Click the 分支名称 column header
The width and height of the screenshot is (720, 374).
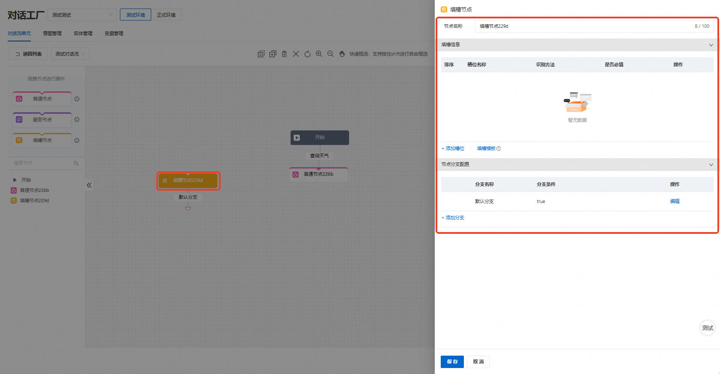coord(484,184)
